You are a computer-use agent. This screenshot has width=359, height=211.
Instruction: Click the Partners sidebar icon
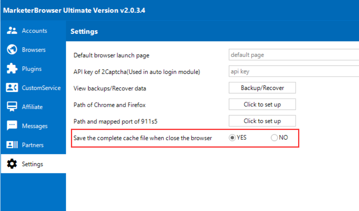coord(12,145)
